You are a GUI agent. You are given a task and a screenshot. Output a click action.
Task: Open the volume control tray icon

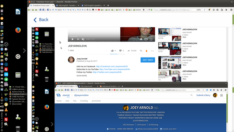2,106
